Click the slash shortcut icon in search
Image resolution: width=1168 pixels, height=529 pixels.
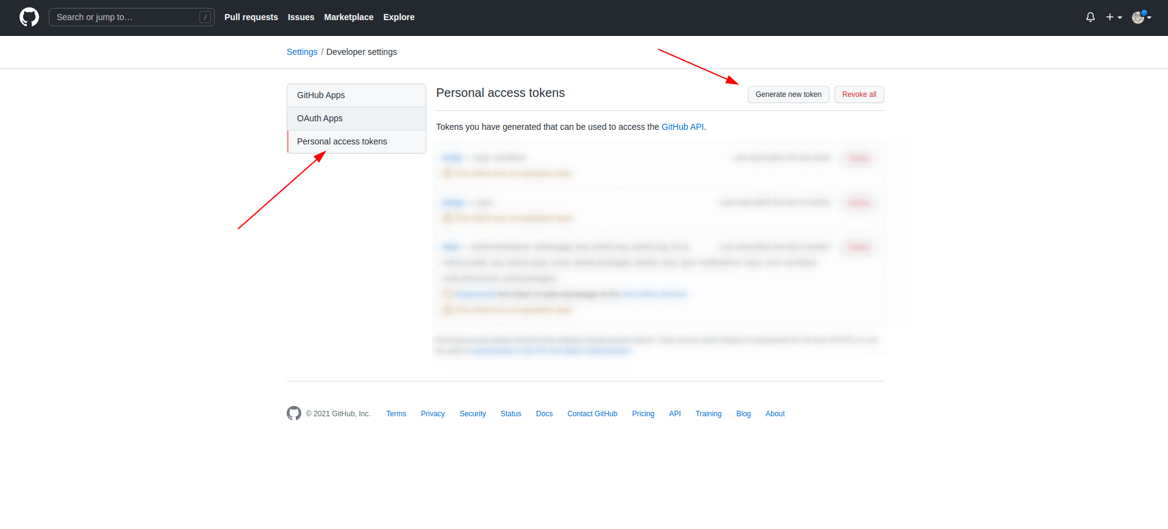click(x=206, y=17)
